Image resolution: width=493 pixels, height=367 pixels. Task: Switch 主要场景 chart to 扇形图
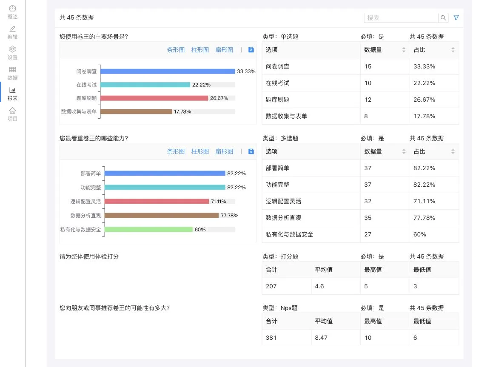pyautogui.click(x=224, y=50)
